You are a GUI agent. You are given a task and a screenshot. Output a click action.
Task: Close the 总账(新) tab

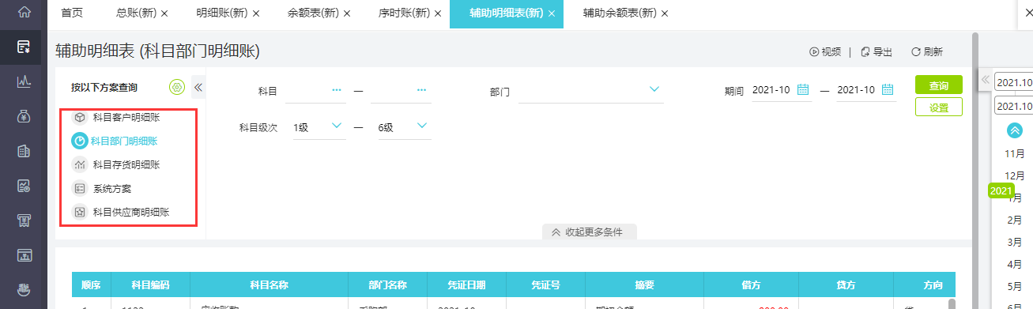(164, 14)
